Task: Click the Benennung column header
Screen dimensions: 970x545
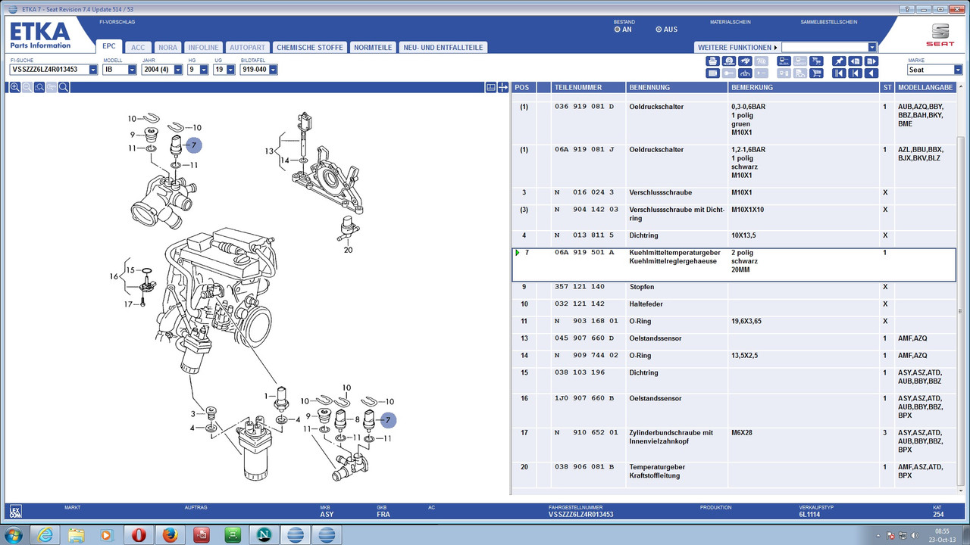Action: 676,88
